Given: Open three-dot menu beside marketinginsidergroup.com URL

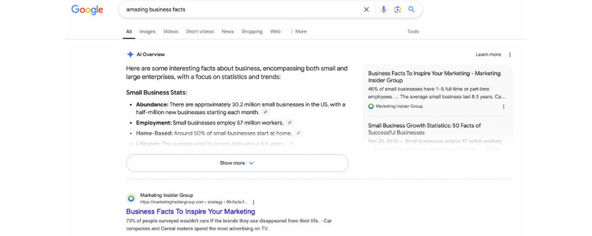Looking at the screenshot, I should tap(254, 202).
